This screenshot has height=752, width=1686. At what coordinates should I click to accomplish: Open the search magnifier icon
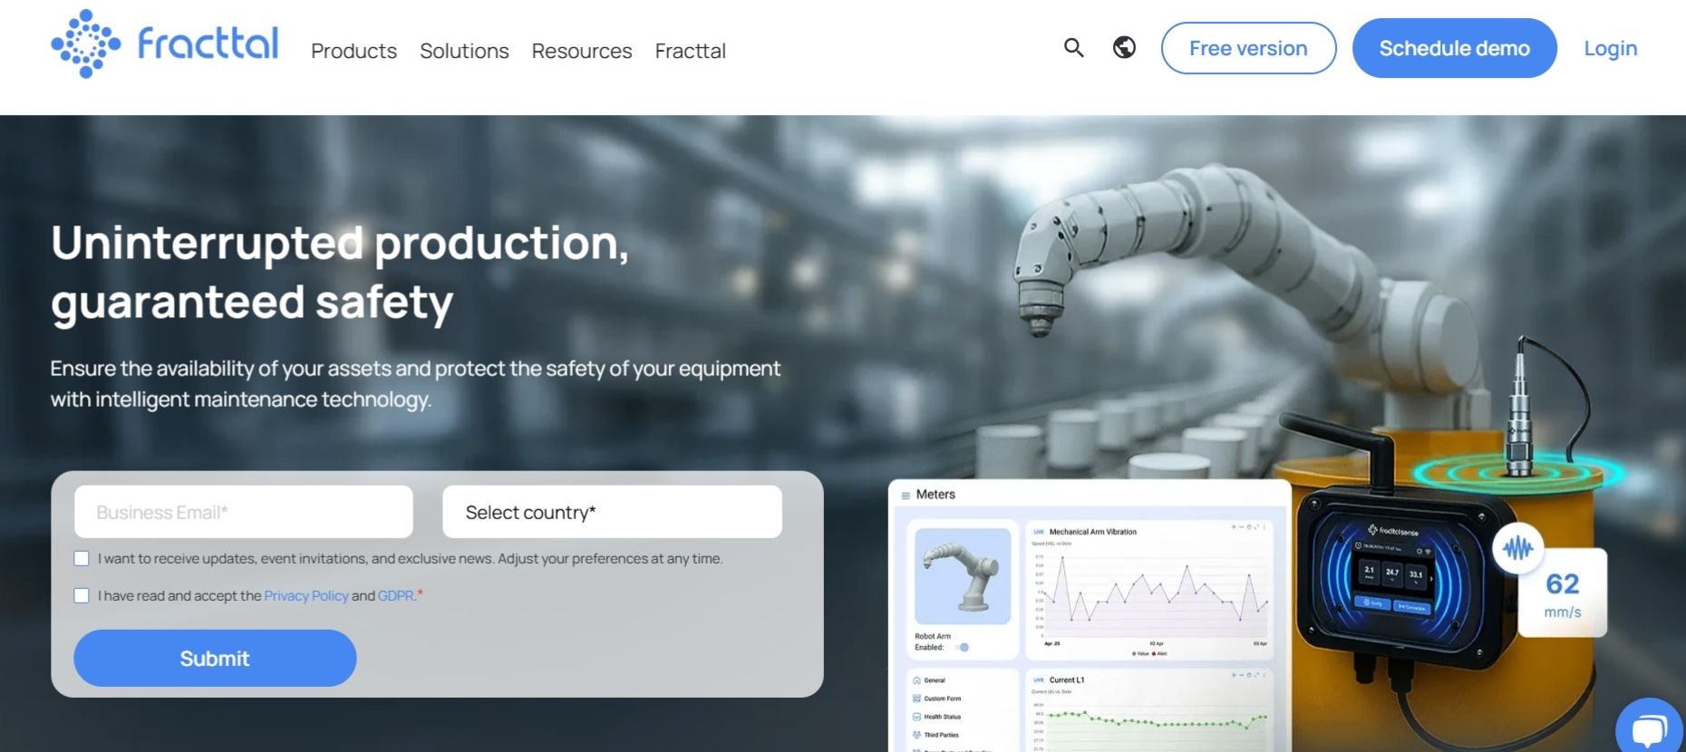[x=1074, y=48]
